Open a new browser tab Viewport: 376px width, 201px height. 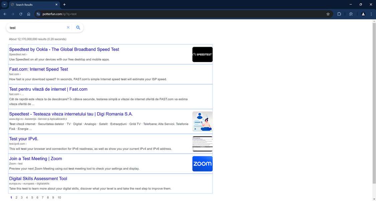tap(64, 4)
